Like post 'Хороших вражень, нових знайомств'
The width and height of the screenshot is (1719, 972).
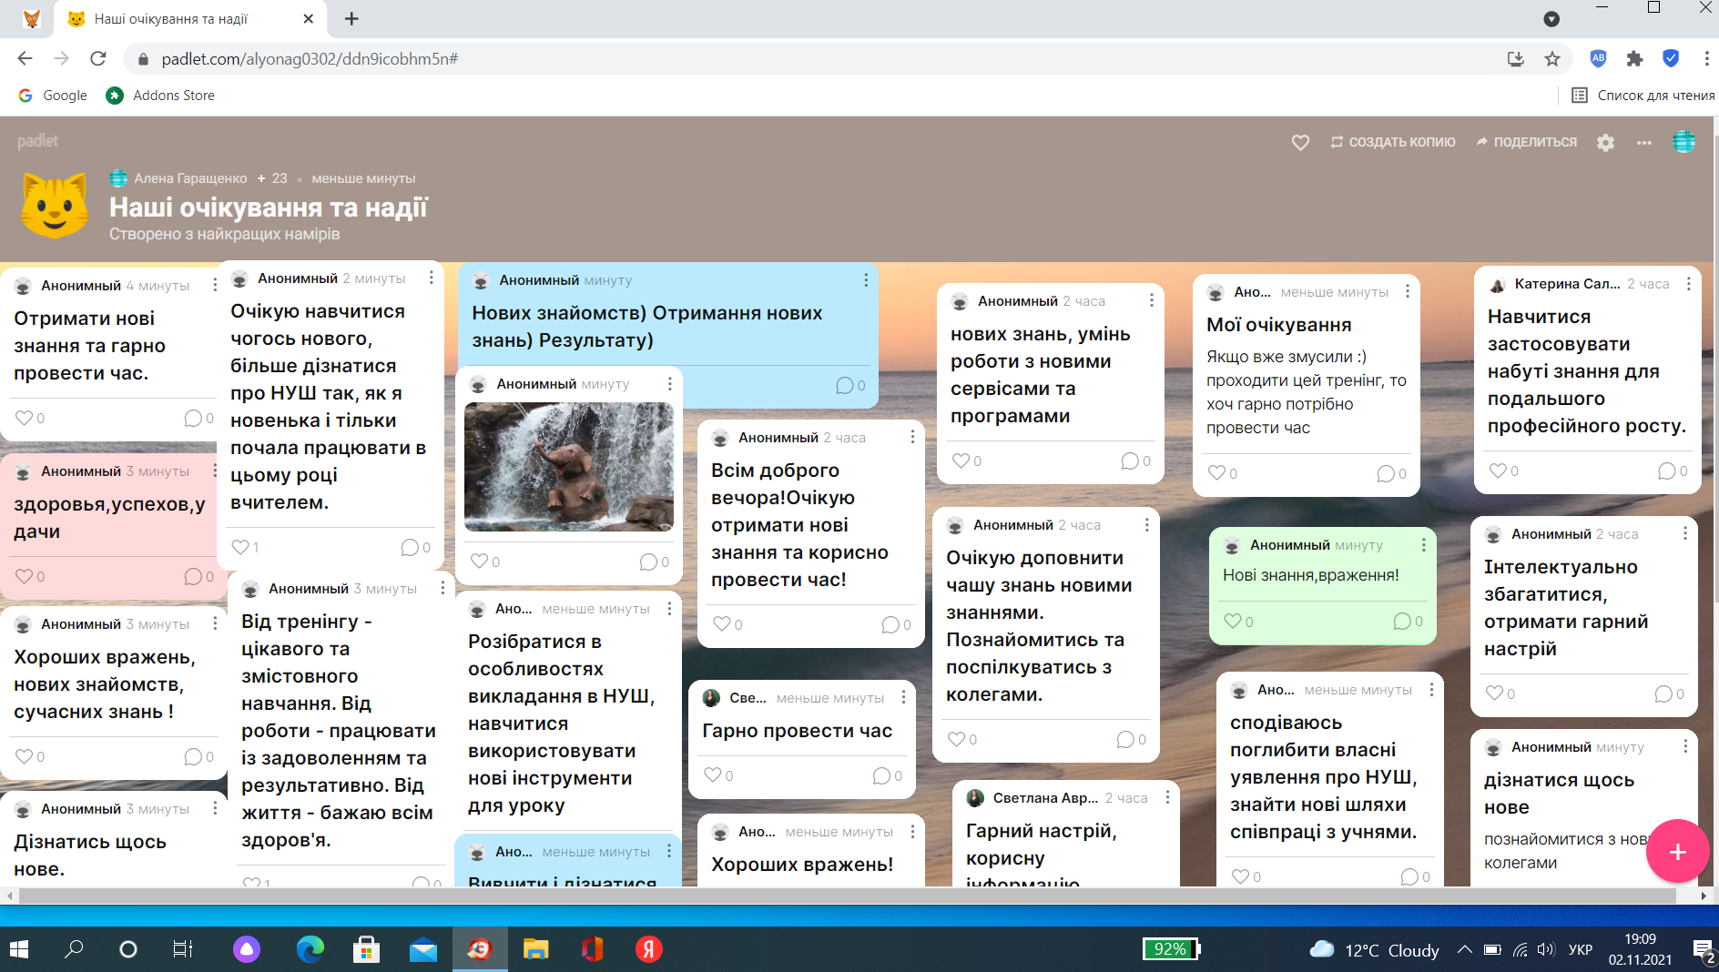pos(24,756)
